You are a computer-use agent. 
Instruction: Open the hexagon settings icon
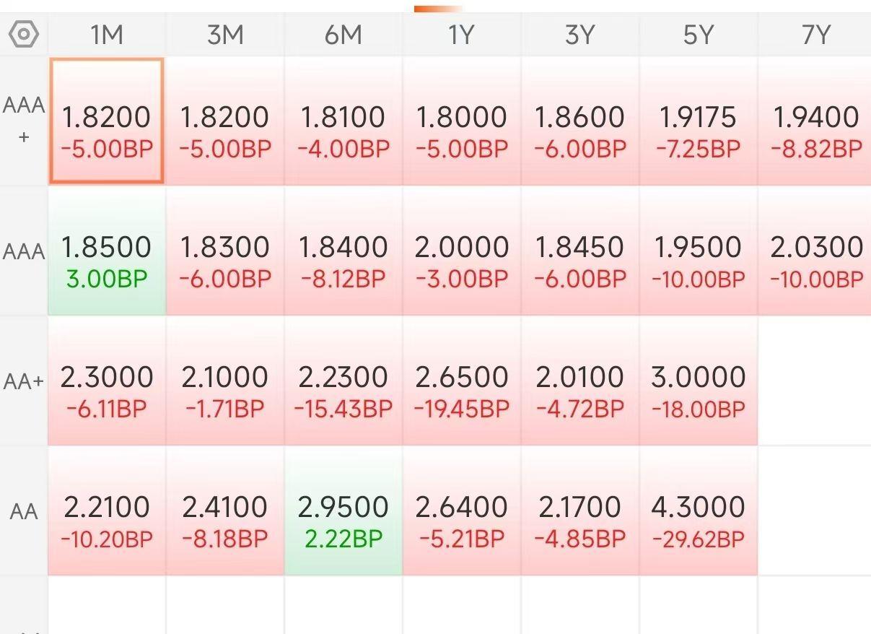click(24, 34)
